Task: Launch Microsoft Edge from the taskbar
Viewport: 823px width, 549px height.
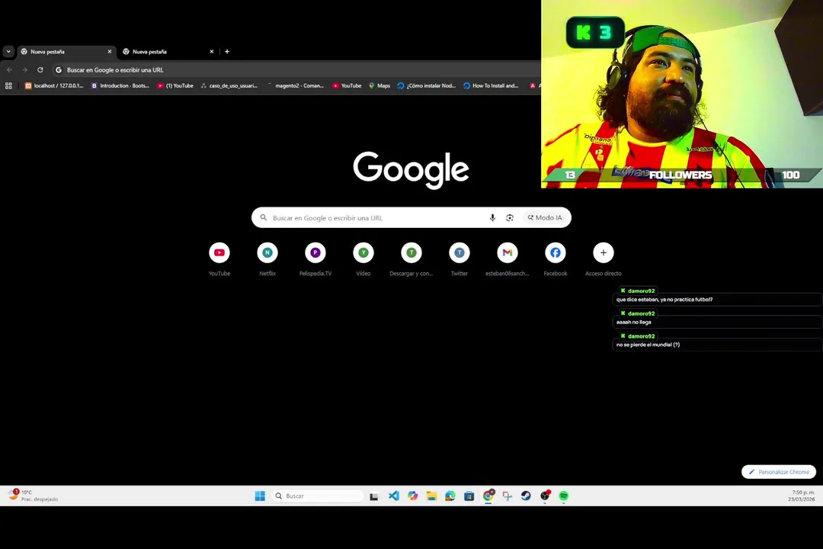Action: pyautogui.click(x=450, y=496)
